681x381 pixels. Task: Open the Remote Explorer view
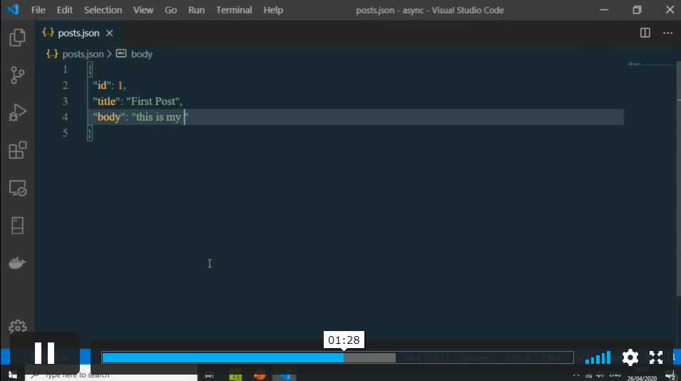[17, 188]
